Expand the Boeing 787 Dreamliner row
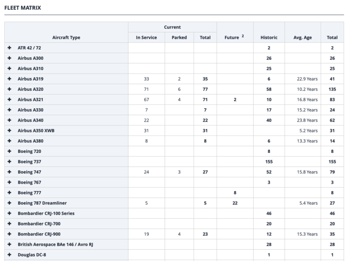349x261 pixels. [9, 203]
